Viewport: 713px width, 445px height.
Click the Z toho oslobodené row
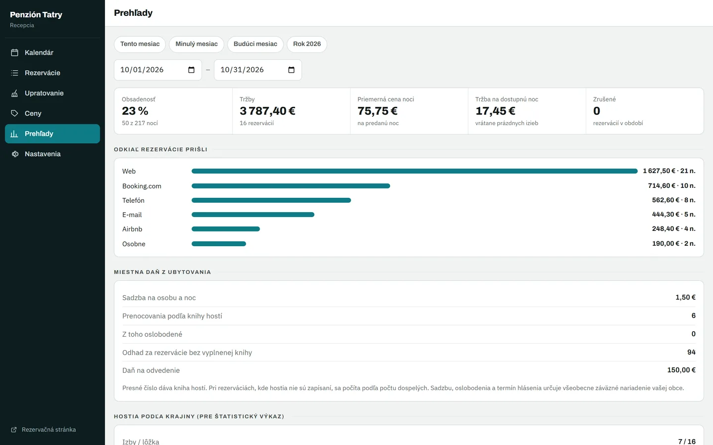pyautogui.click(x=409, y=334)
